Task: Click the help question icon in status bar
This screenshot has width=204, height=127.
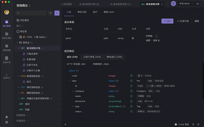Action: (198, 124)
